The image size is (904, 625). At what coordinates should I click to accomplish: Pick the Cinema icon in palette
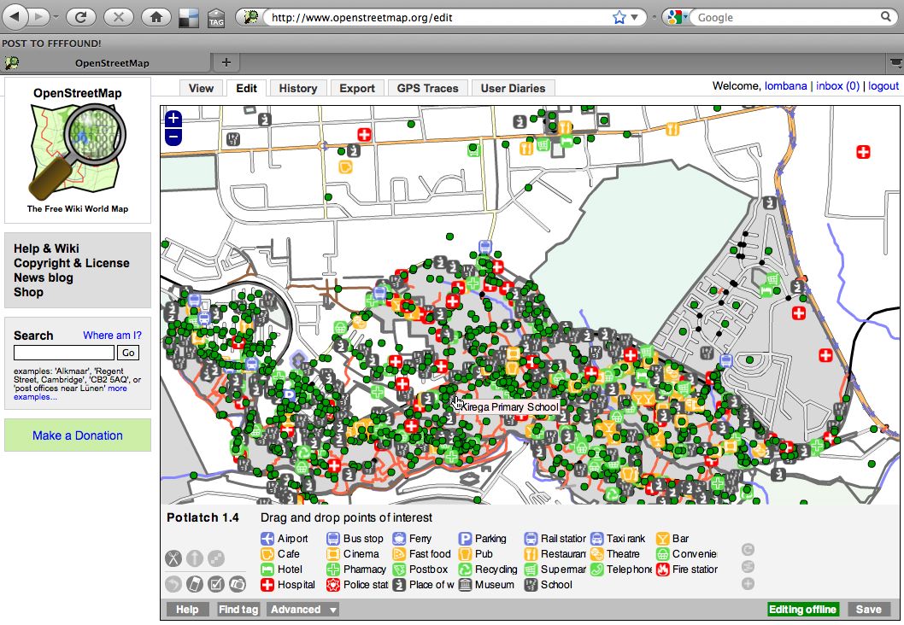point(332,554)
